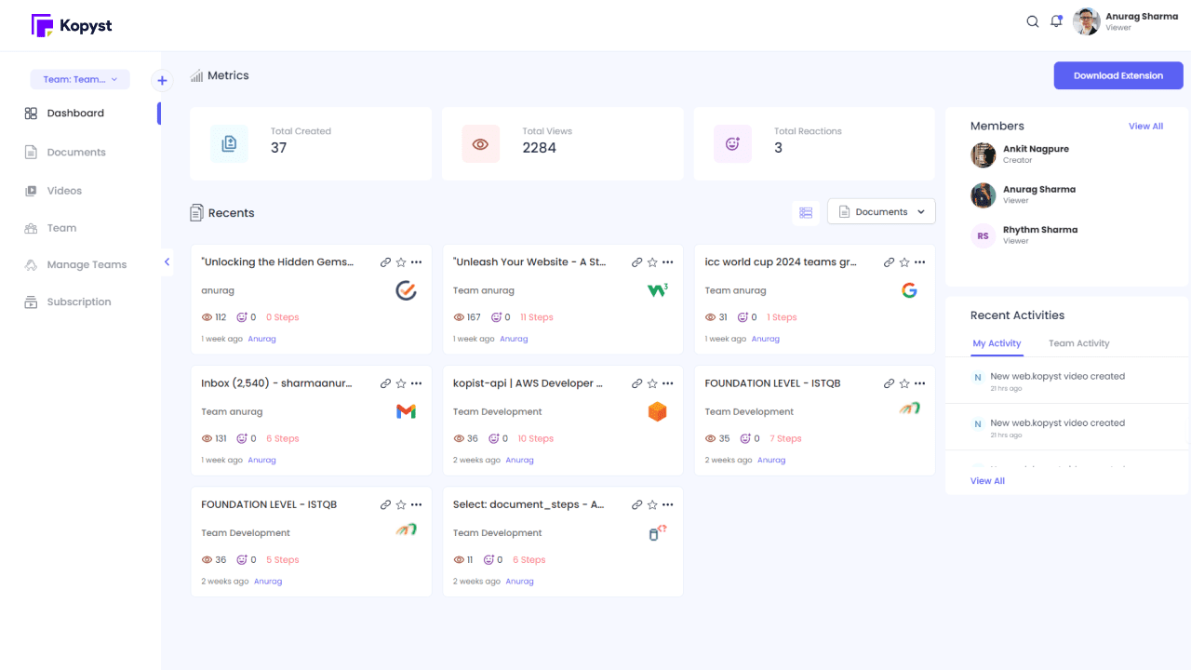Open Videos section in sidebar
The width and height of the screenshot is (1191, 670).
pyautogui.click(x=64, y=191)
